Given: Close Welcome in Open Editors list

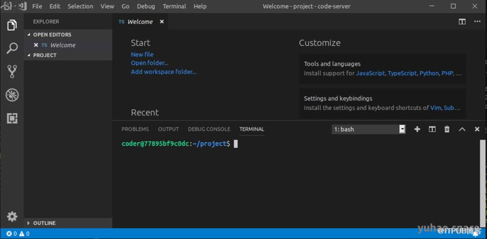Looking at the screenshot, I should click(36, 45).
